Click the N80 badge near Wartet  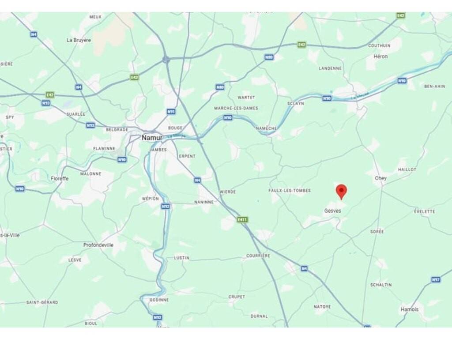220,87
